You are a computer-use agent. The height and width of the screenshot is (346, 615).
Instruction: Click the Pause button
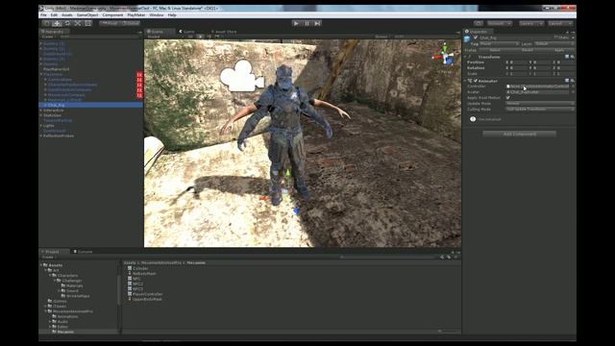(x=307, y=23)
